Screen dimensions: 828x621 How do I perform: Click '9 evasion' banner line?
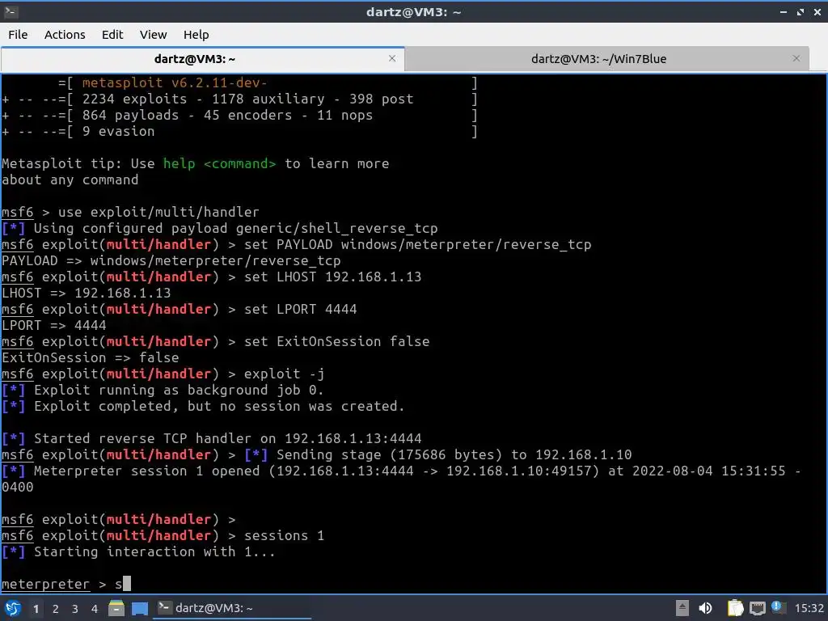tap(118, 132)
